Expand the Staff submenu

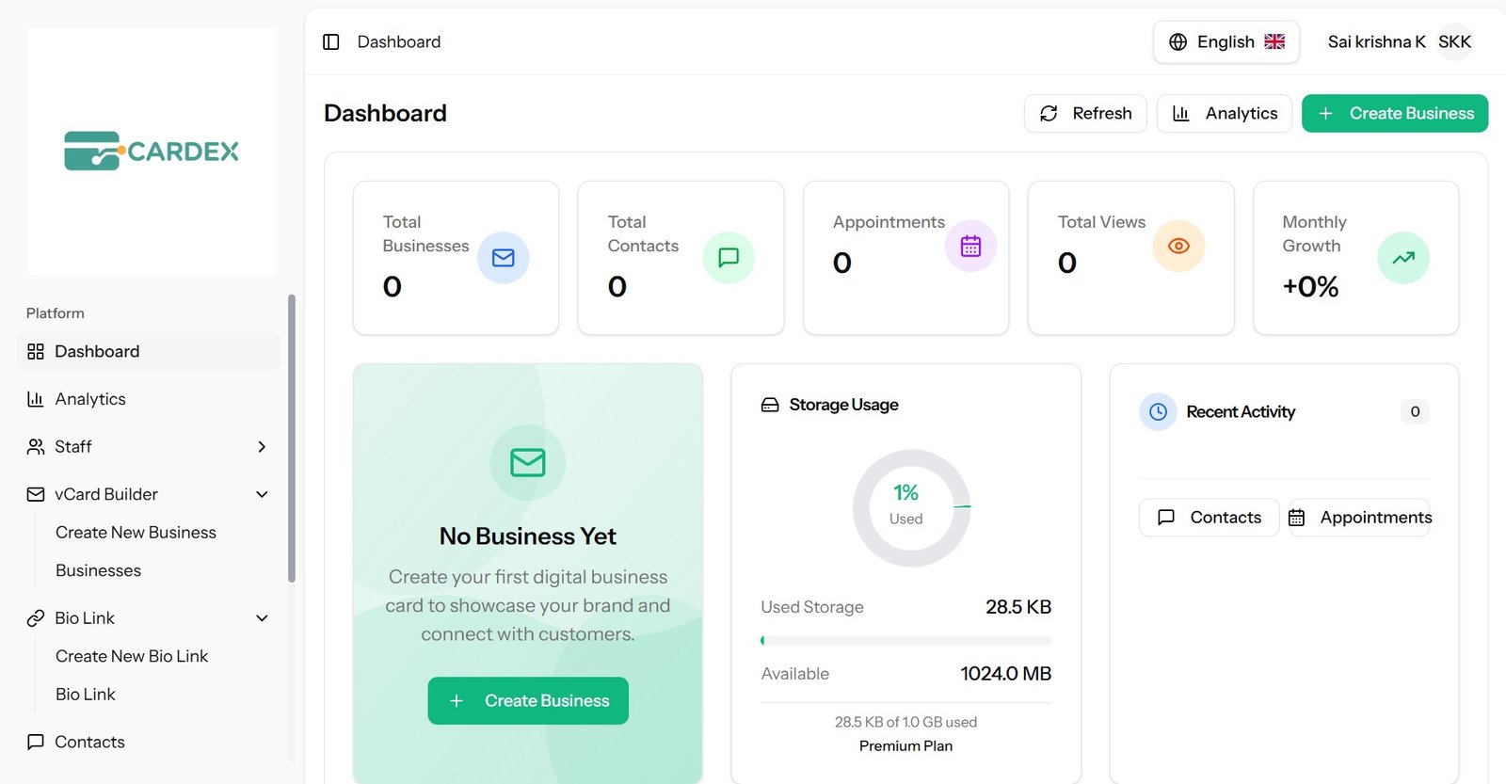(x=149, y=446)
